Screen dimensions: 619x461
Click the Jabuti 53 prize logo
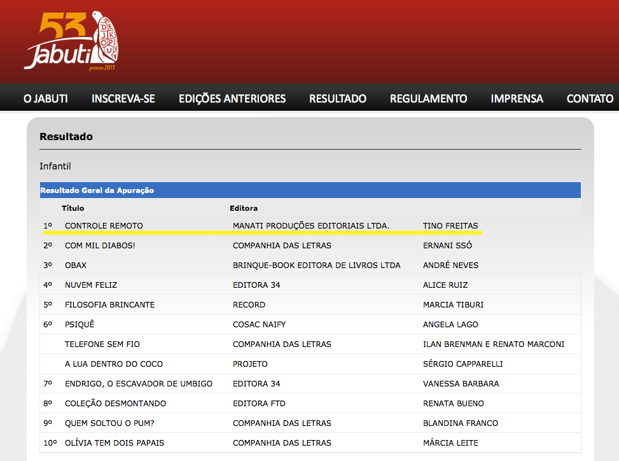coord(71,41)
